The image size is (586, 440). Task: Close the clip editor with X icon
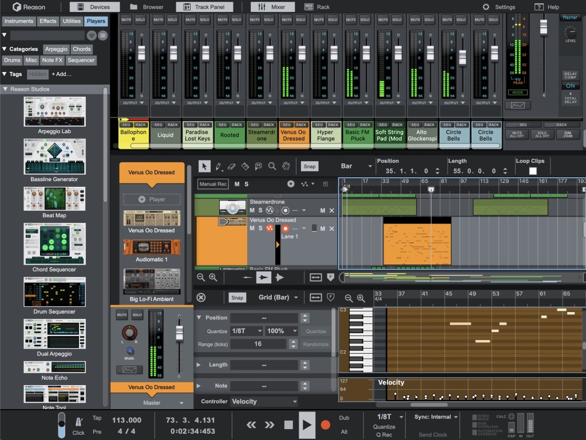(201, 298)
